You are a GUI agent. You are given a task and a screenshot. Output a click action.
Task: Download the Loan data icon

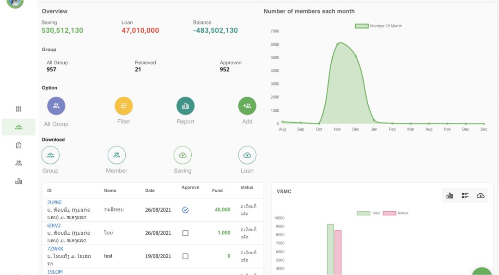247,155
